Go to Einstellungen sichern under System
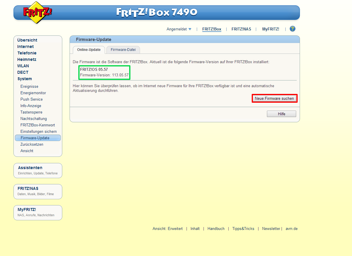The width and height of the screenshot is (352, 256). point(39,131)
